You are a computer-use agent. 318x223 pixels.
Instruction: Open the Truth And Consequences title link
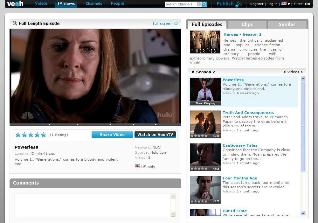coord(248,112)
